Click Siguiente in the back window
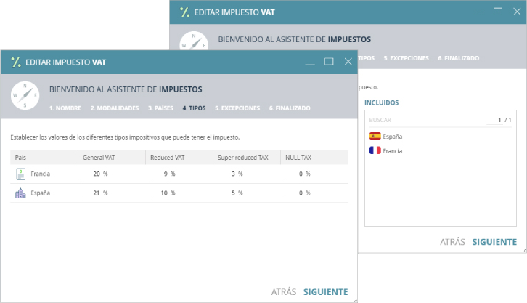527x303 pixels. [494, 242]
